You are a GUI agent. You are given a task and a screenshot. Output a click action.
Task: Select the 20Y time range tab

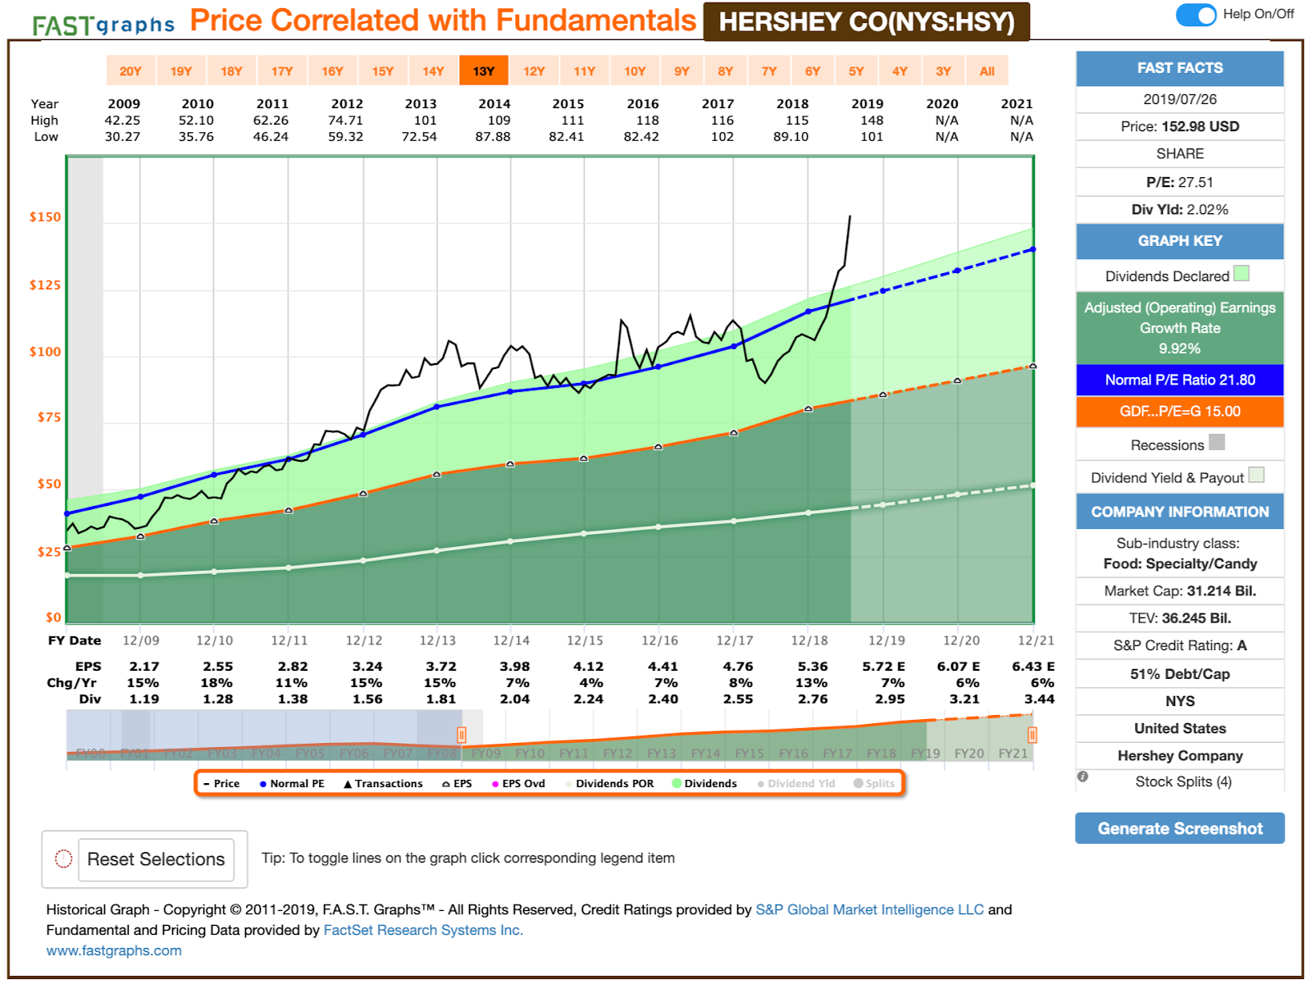coord(130,71)
